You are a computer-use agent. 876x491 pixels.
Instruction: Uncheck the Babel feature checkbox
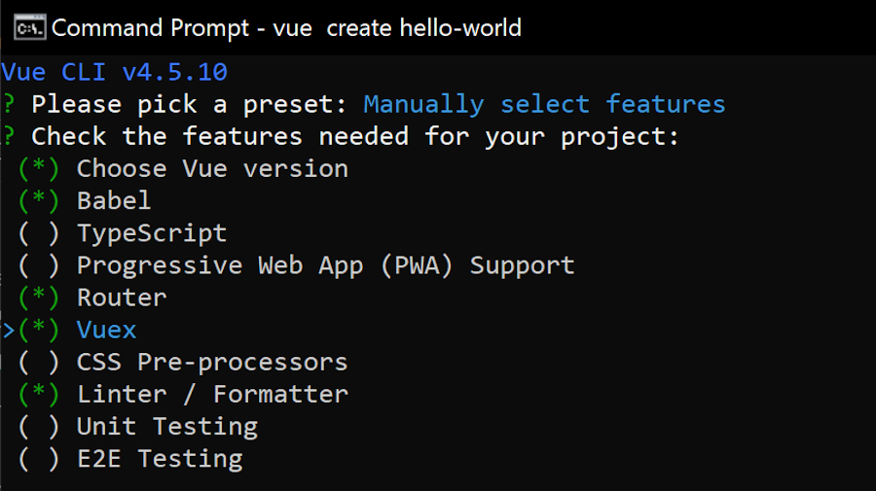point(39,201)
